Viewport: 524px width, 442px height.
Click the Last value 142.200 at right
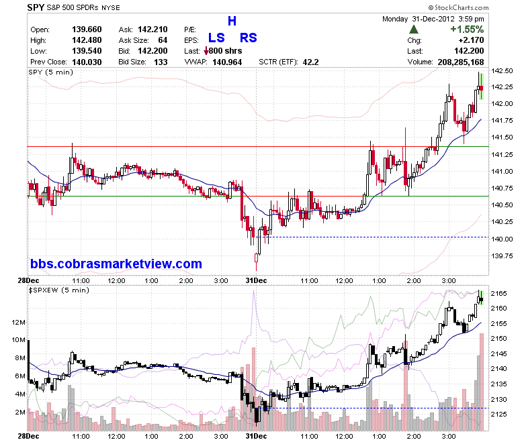point(469,51)
